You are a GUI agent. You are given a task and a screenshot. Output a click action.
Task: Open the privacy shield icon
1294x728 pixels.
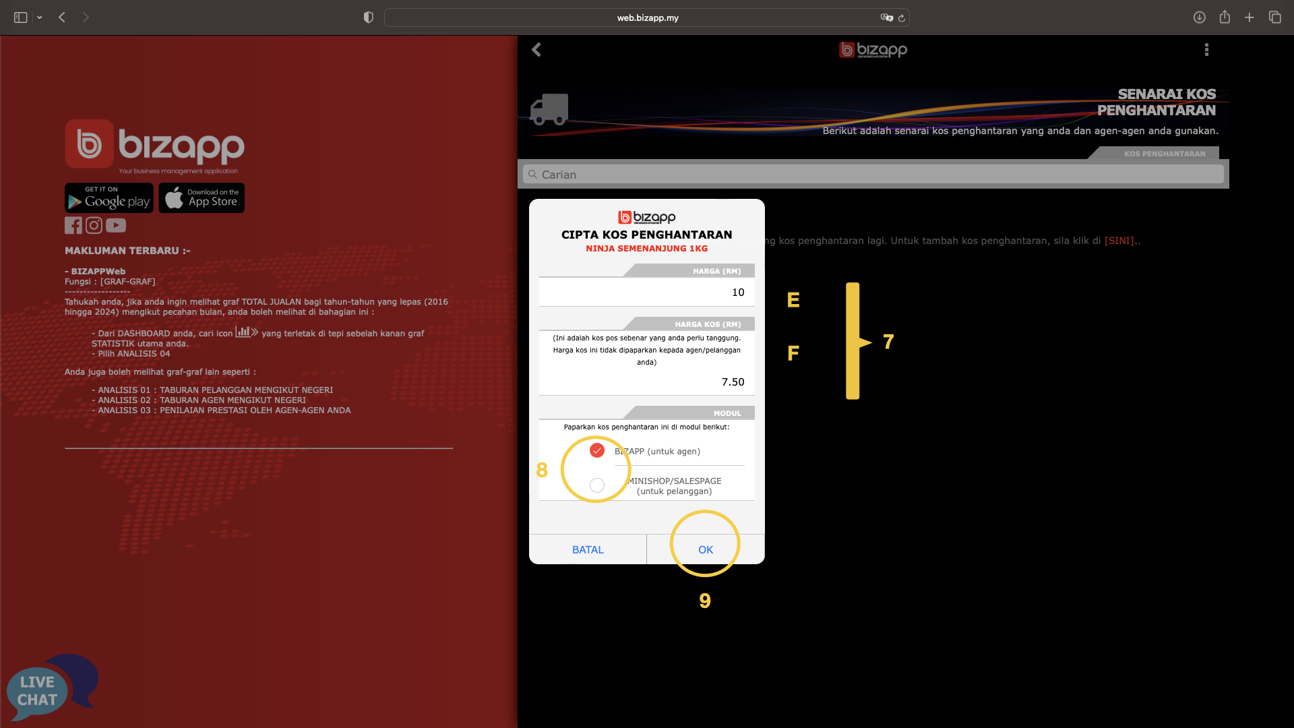368,18
